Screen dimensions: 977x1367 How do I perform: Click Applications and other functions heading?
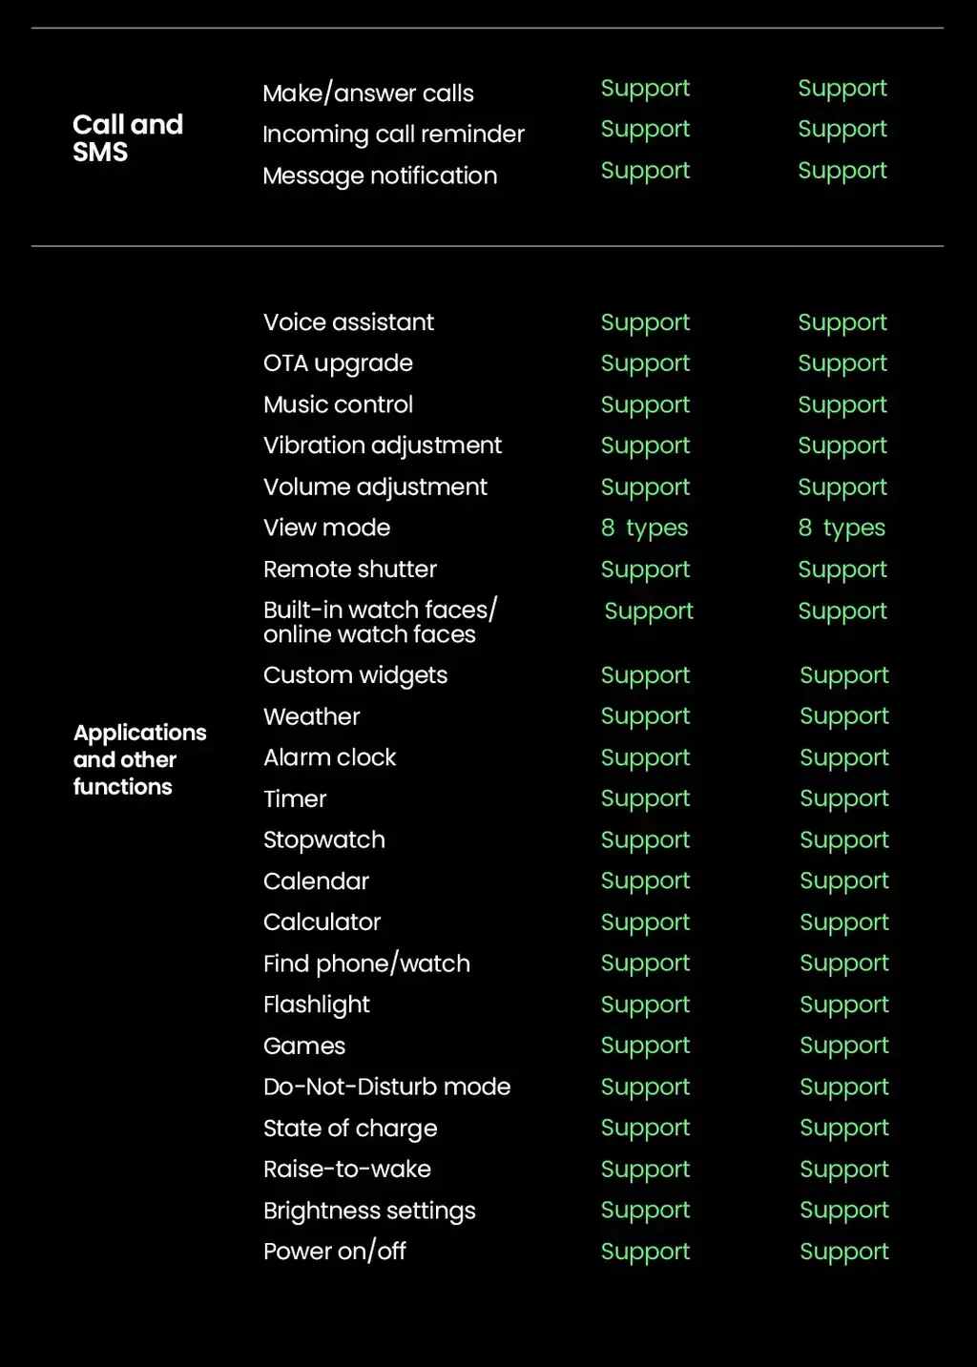(x=139, y=759)
